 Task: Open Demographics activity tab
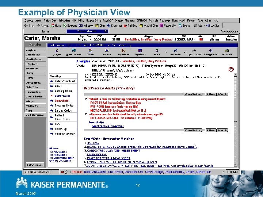point(35,82)
